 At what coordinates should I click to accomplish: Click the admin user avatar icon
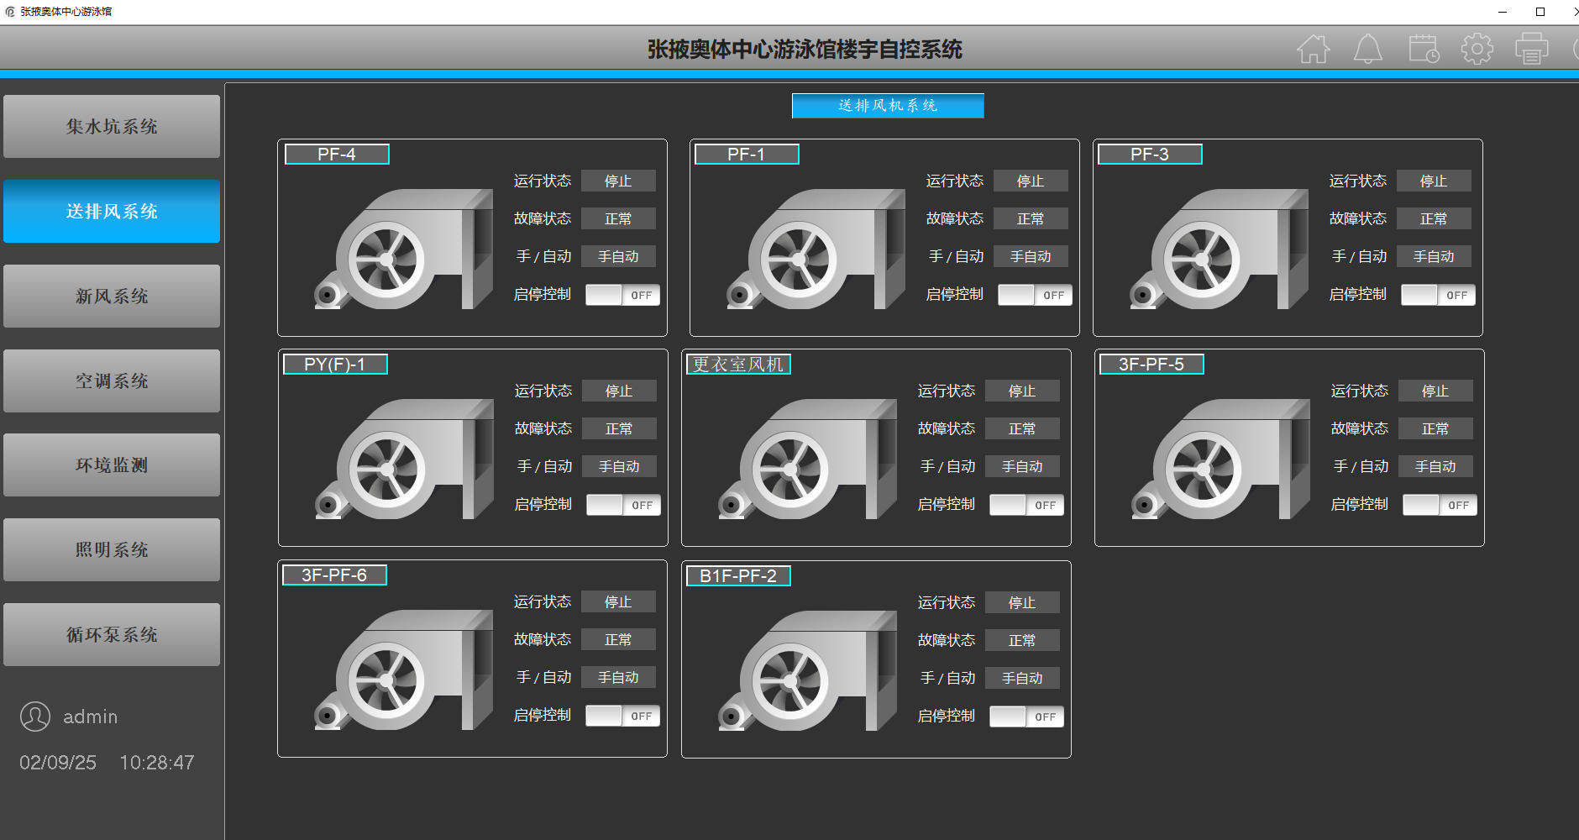coord(35,717)
